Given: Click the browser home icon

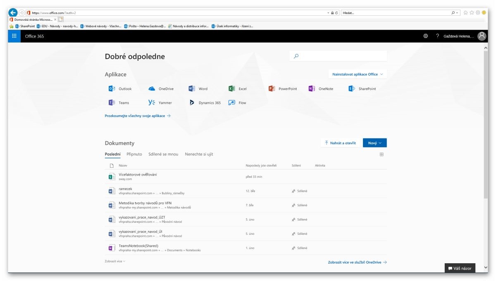Looking at the screenshot, I should tap(465, 12).
